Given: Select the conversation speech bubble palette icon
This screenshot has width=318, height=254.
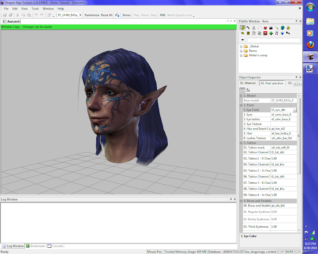Looking at the screenshot, I should (259, 28).
